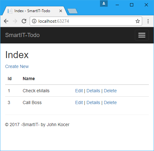Click the Check eMails name cell

(36, 91)
